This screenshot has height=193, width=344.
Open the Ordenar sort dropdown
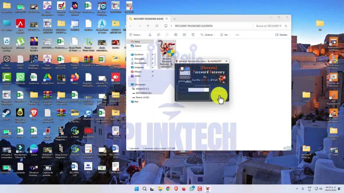tap(208, 35)
